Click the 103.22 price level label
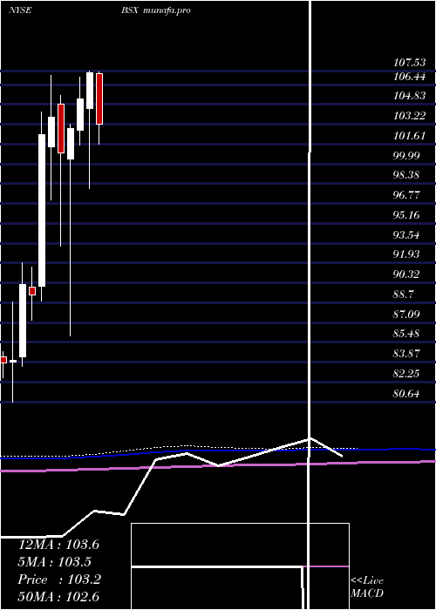436x610 pixels. 409,116
